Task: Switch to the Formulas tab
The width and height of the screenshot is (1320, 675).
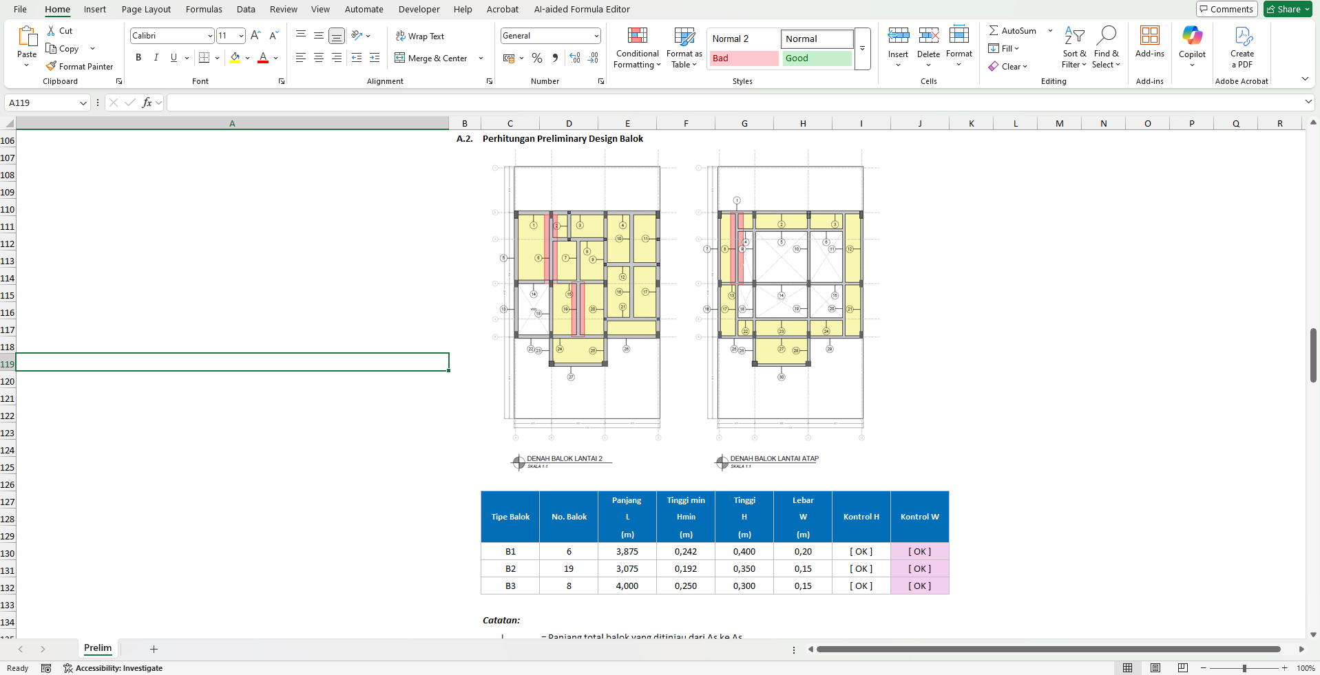Action: pos(204,10)
